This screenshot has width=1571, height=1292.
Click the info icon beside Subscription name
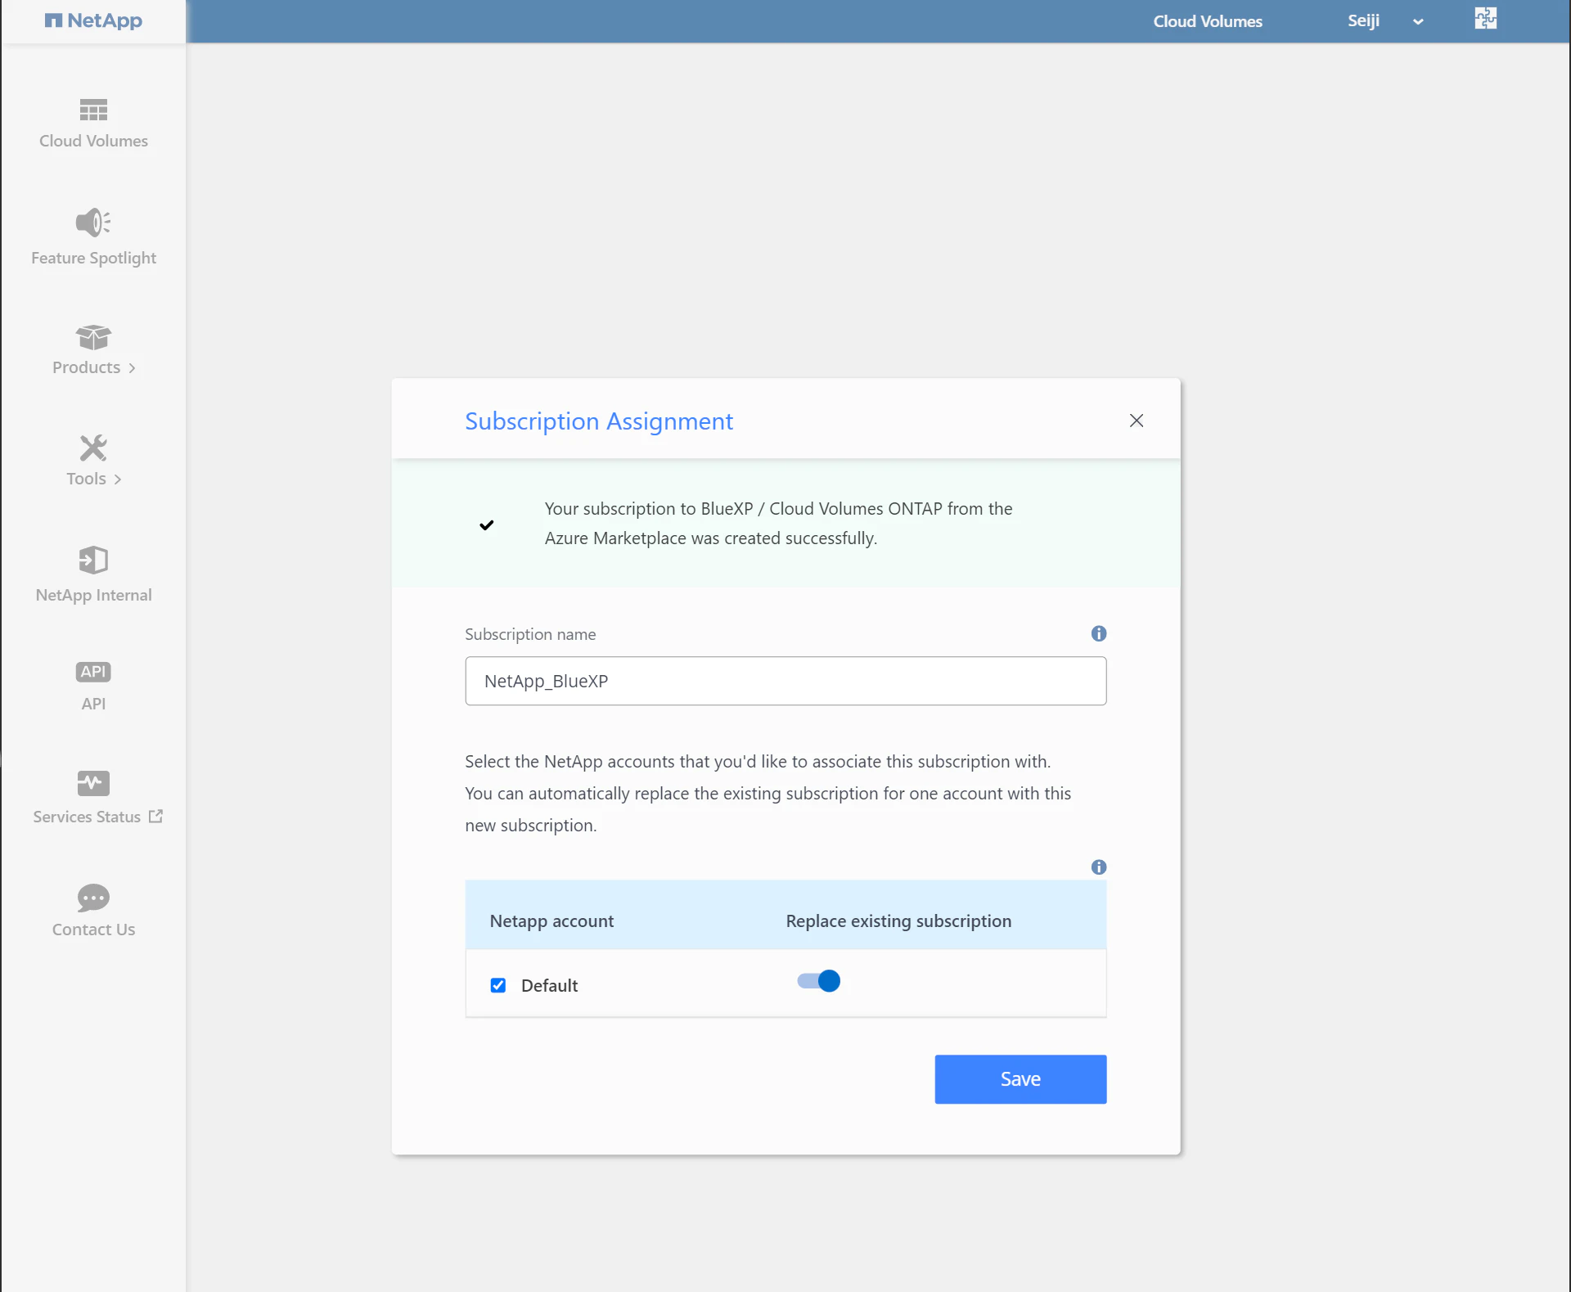[x=1099, y=633]
